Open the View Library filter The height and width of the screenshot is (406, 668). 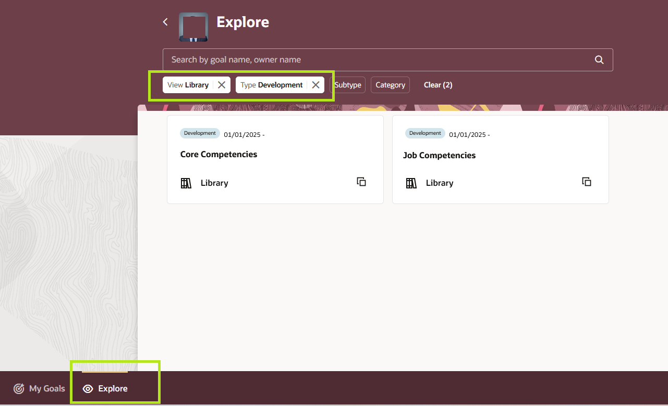pos(188,85)
